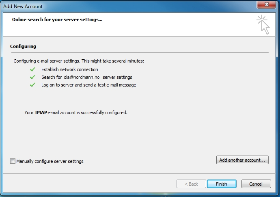
Task: Select the Online search for server settings heading
Action: coord(57,19)
